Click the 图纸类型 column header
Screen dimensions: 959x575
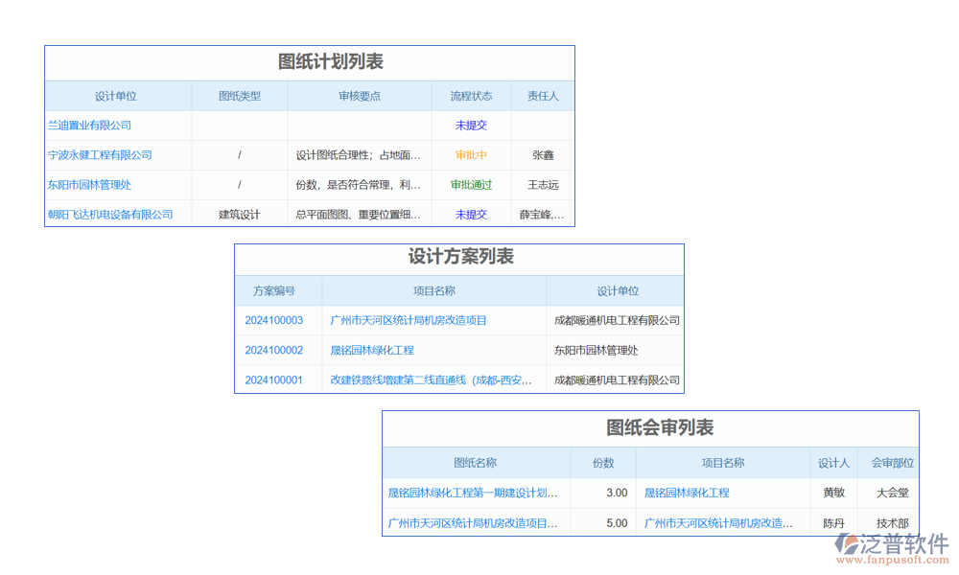tap(240, 96)
